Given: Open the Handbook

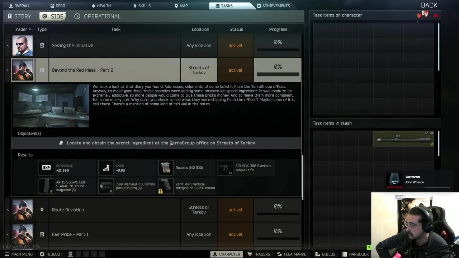Looking at the screenshot, I should (356, 254).
